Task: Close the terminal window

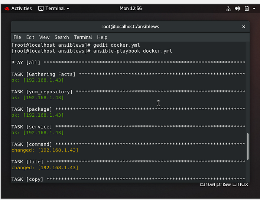Action: tap(244, 27)
